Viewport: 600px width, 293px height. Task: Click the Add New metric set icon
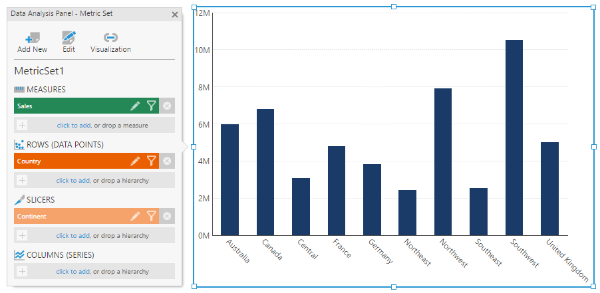tap(32, 38)
